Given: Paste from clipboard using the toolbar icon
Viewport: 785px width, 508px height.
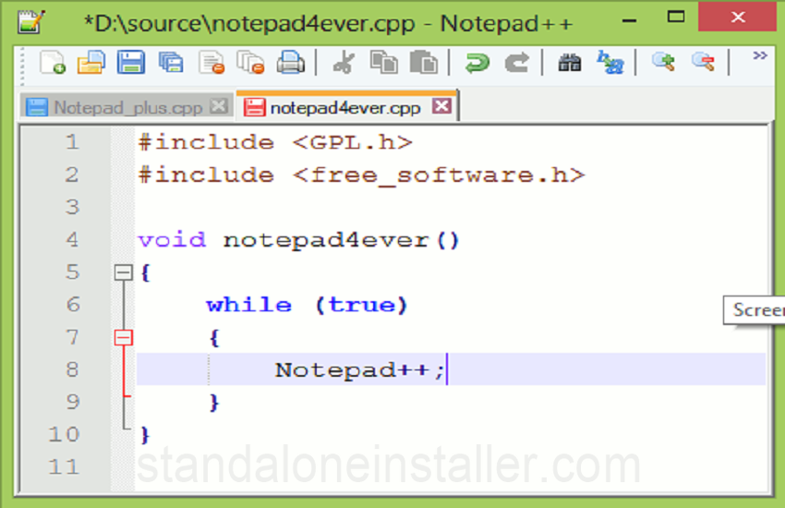Looking at the screenshot, I should click(424, 63).
